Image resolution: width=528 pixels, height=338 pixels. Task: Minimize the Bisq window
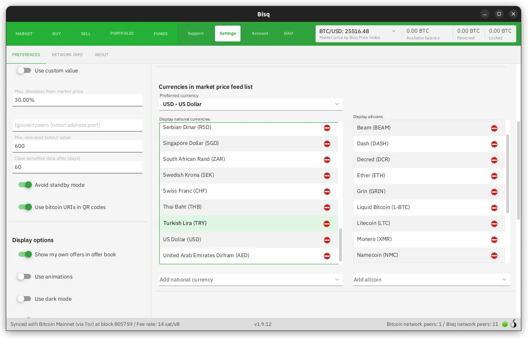484,14
